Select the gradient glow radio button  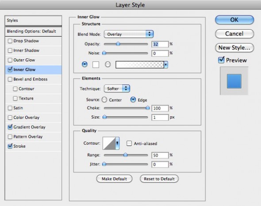(x=107, y=64)
